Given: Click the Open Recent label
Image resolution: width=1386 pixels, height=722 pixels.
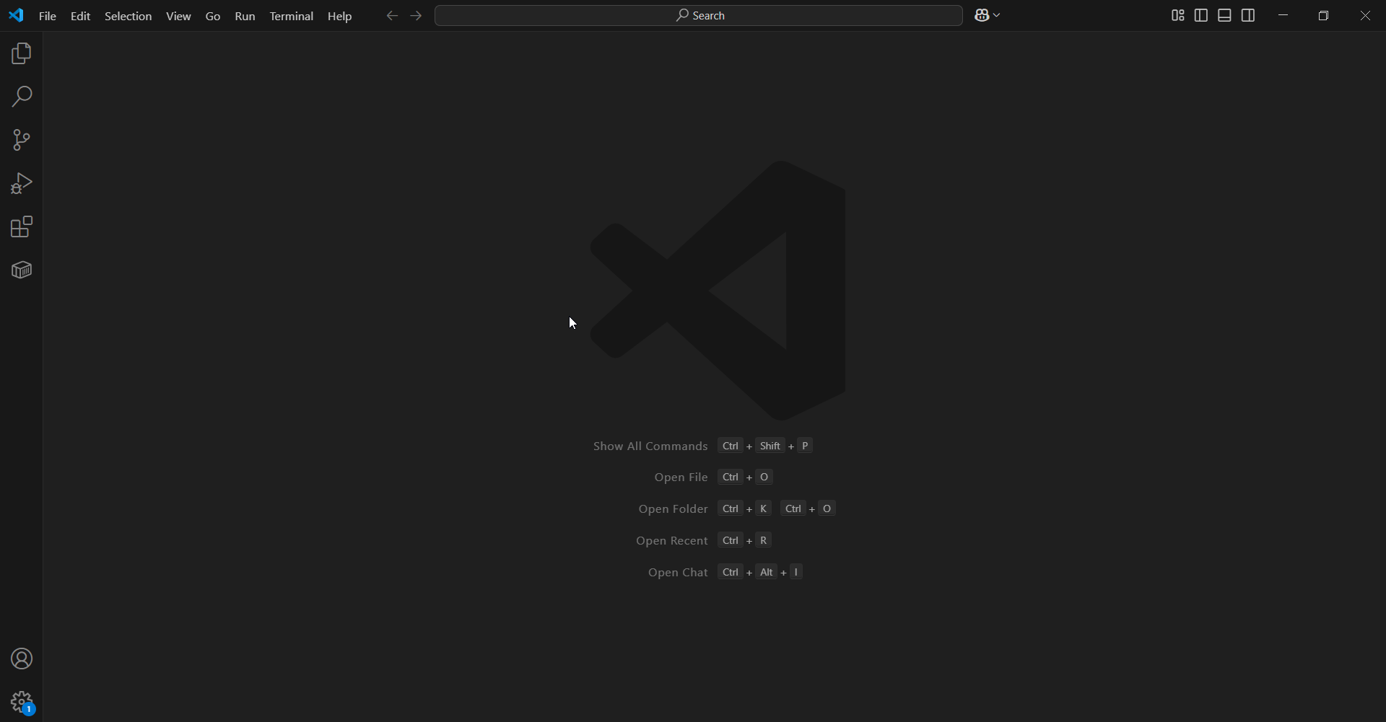Looking at the screenshot, I should [671, 541].
